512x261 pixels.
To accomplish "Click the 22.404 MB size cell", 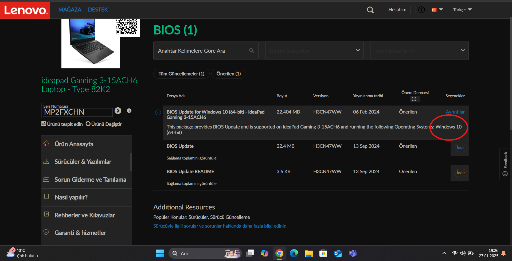I will coord(288,112).
